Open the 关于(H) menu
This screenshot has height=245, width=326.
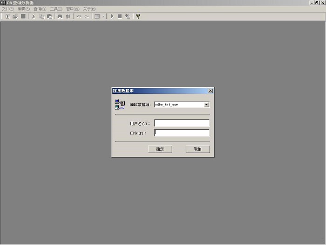pyautogui.click(x=89, y=9)
